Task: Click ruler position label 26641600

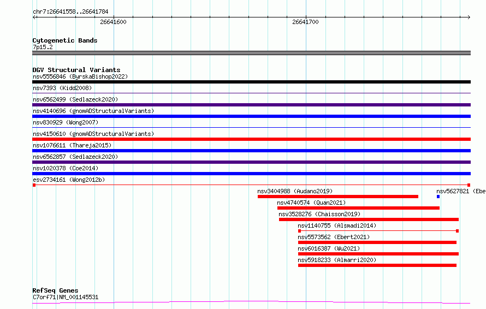Action: (113, 22)
